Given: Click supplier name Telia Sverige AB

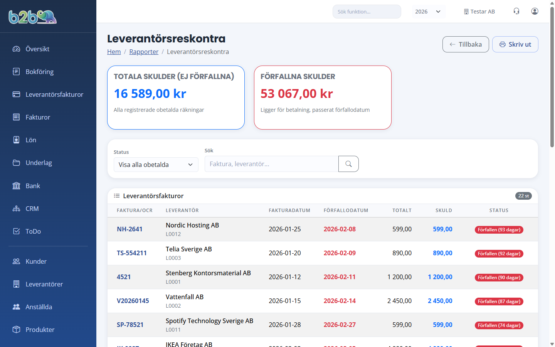Looking at the screenshot, I should point(189,249).
